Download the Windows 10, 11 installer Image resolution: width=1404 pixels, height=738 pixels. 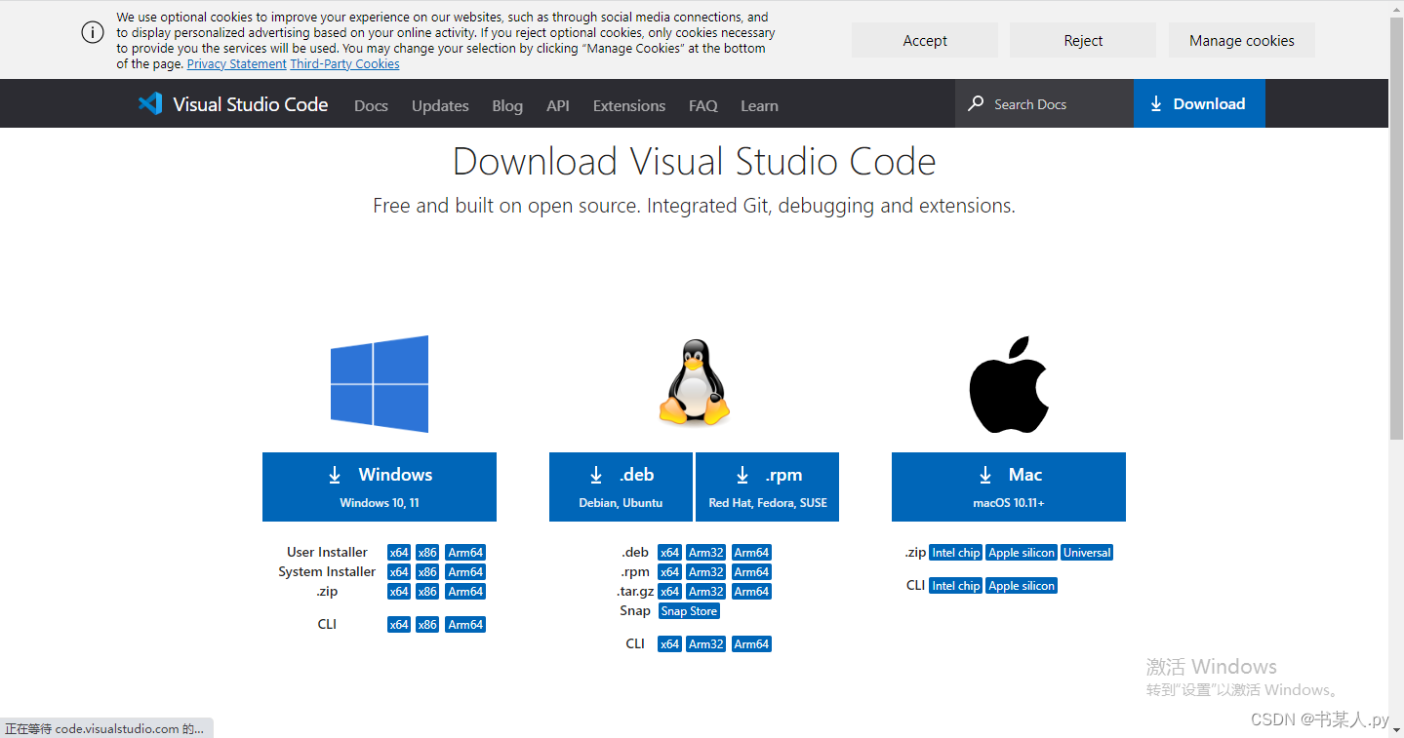tap(380, 486)
